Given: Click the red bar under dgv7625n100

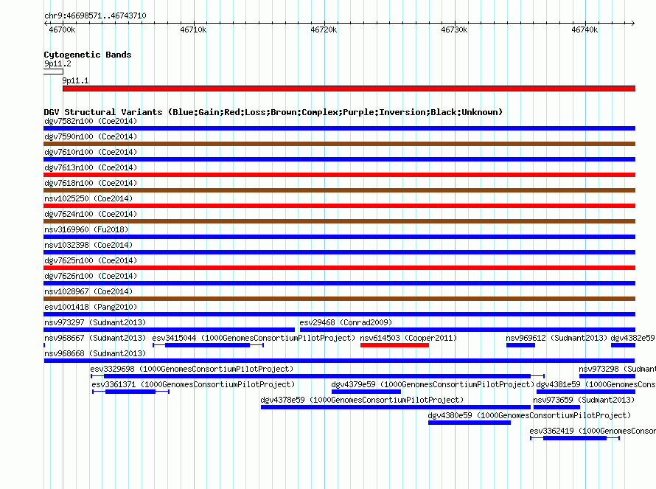Looking at the screenshot, I should point(339,268).
